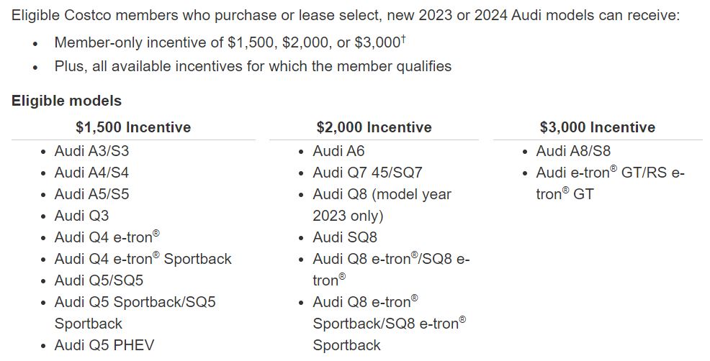
Task: Click the "Eligible models" heading
Action: click(66, 101)
